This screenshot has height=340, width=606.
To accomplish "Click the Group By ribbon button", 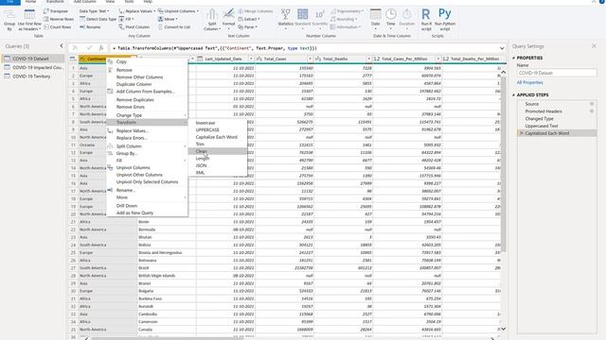I will click(x=9, y=19).
